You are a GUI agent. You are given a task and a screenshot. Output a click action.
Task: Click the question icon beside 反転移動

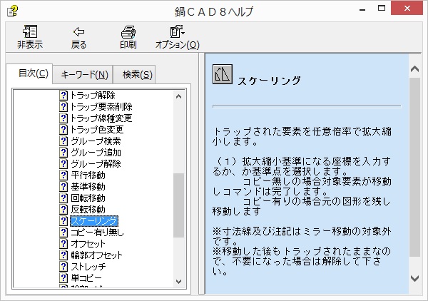click(63, 209)
